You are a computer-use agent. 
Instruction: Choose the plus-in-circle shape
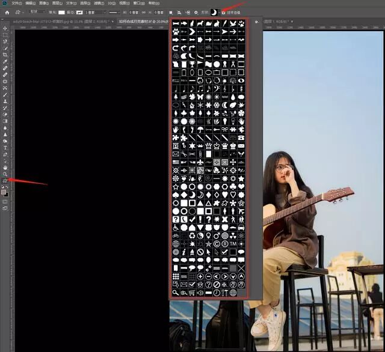click(200, 276)
